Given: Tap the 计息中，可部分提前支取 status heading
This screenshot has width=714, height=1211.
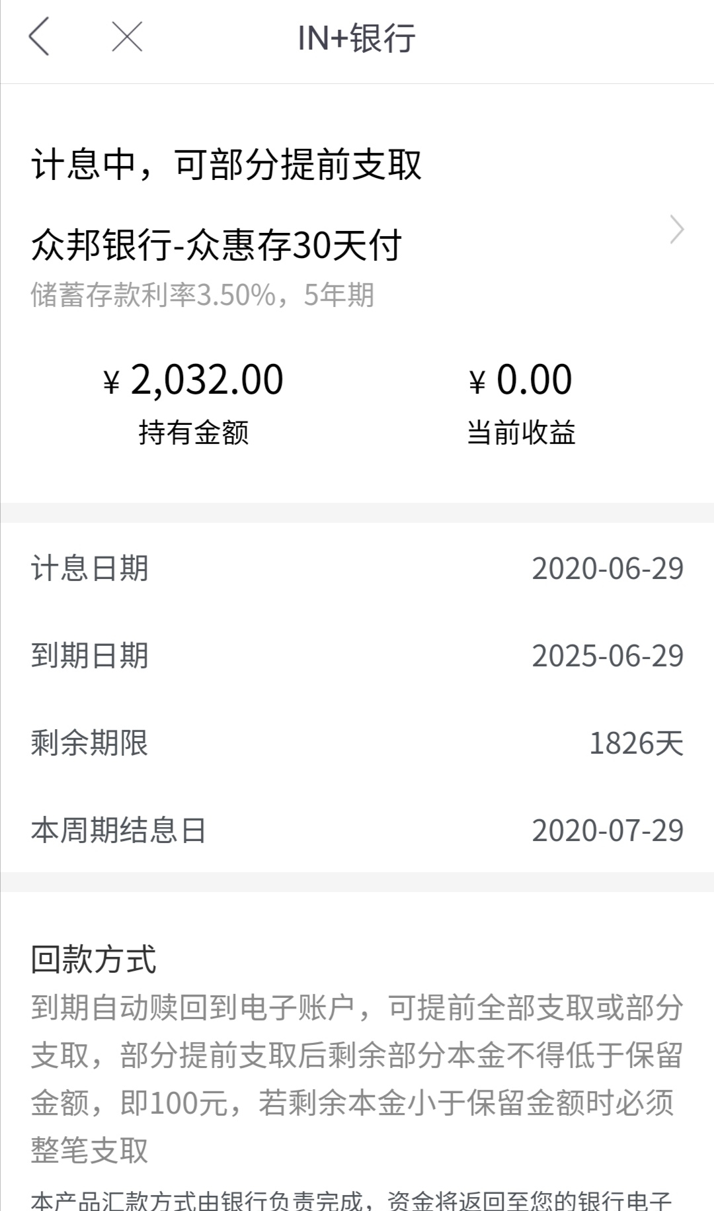Looking at the screenshot, I should [x=226, y=164].
